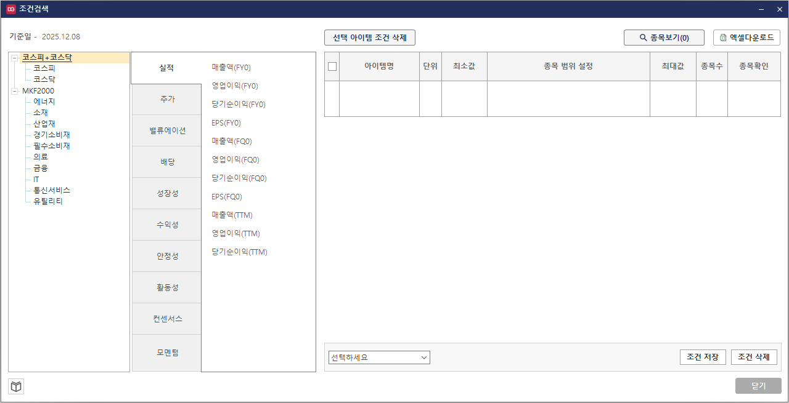Select 경기소비재 sector in the tree
789x403 pixels.
tap(51, 135)
